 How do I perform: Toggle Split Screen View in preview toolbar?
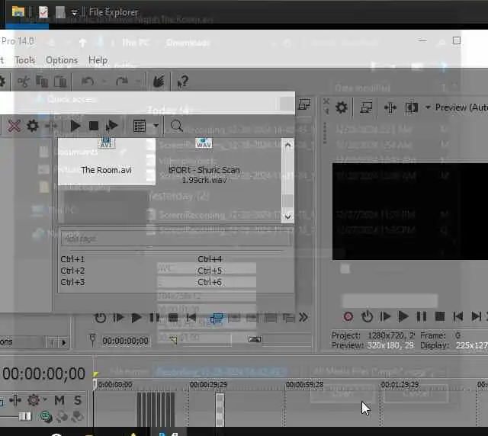(412, 107)
